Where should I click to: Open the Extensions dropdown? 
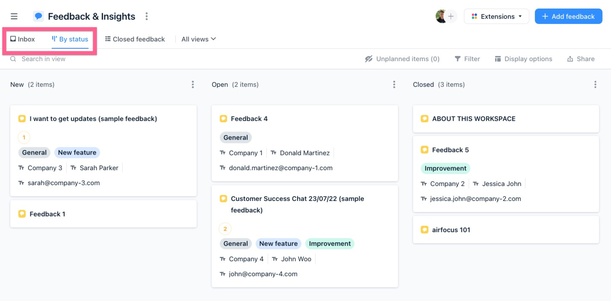(x=496, y=16)
